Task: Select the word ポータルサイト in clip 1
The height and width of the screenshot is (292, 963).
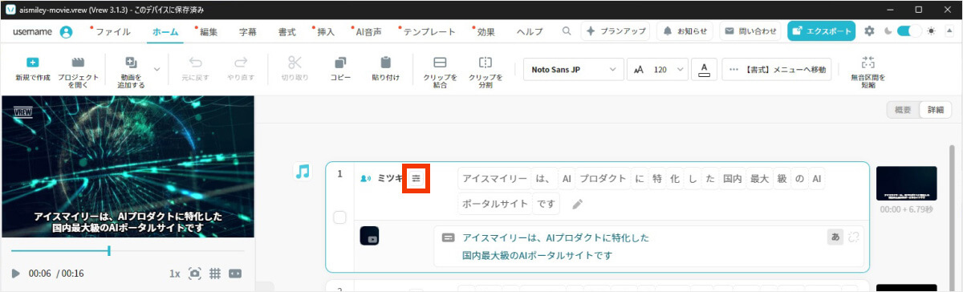Action: coord(495,204)
